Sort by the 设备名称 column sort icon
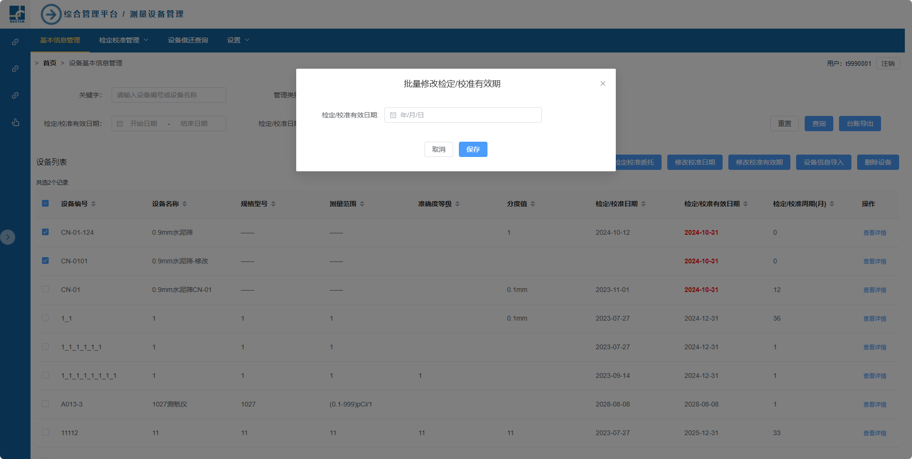The width and height of the screenshot is (912, 459). click(x=185, y=204)
